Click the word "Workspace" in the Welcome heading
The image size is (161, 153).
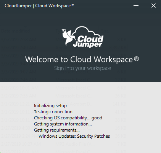point(113,60)
